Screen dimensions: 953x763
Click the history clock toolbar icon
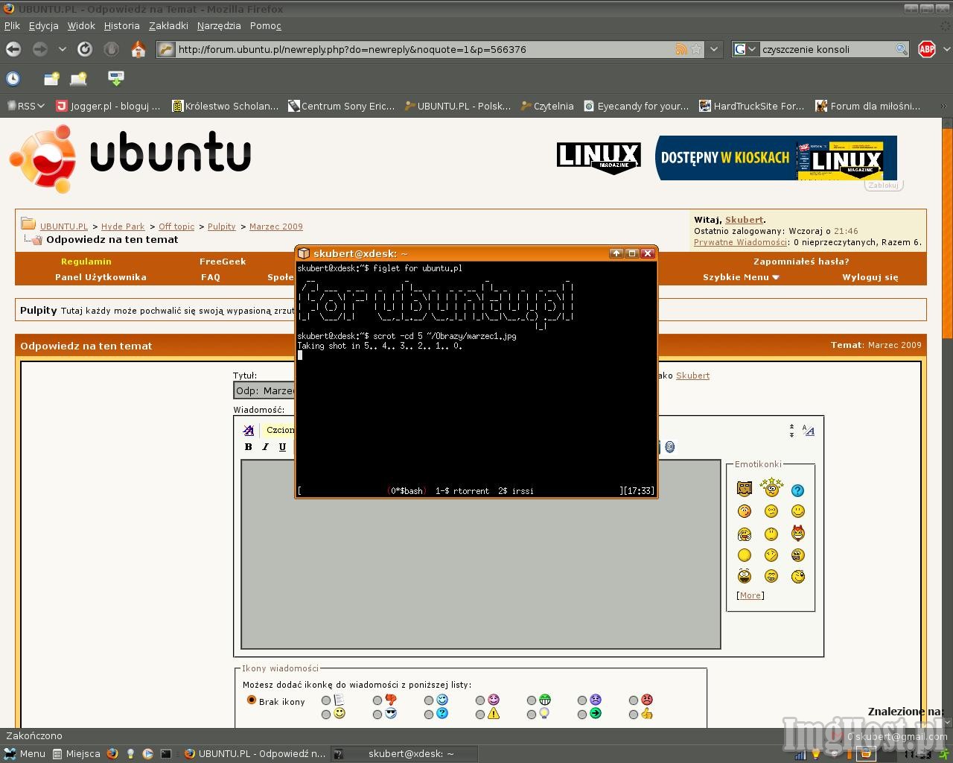(13, 78)
